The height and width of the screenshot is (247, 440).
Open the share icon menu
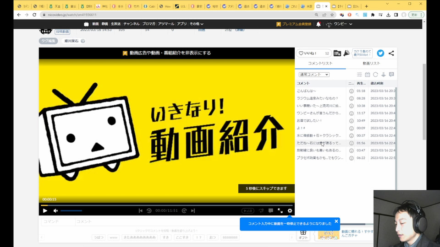click(391, 53)
